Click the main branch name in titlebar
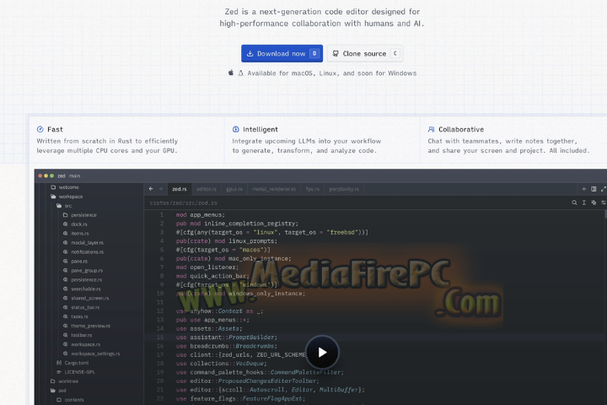Screen dimensions: 607x405 click(74, 176)
